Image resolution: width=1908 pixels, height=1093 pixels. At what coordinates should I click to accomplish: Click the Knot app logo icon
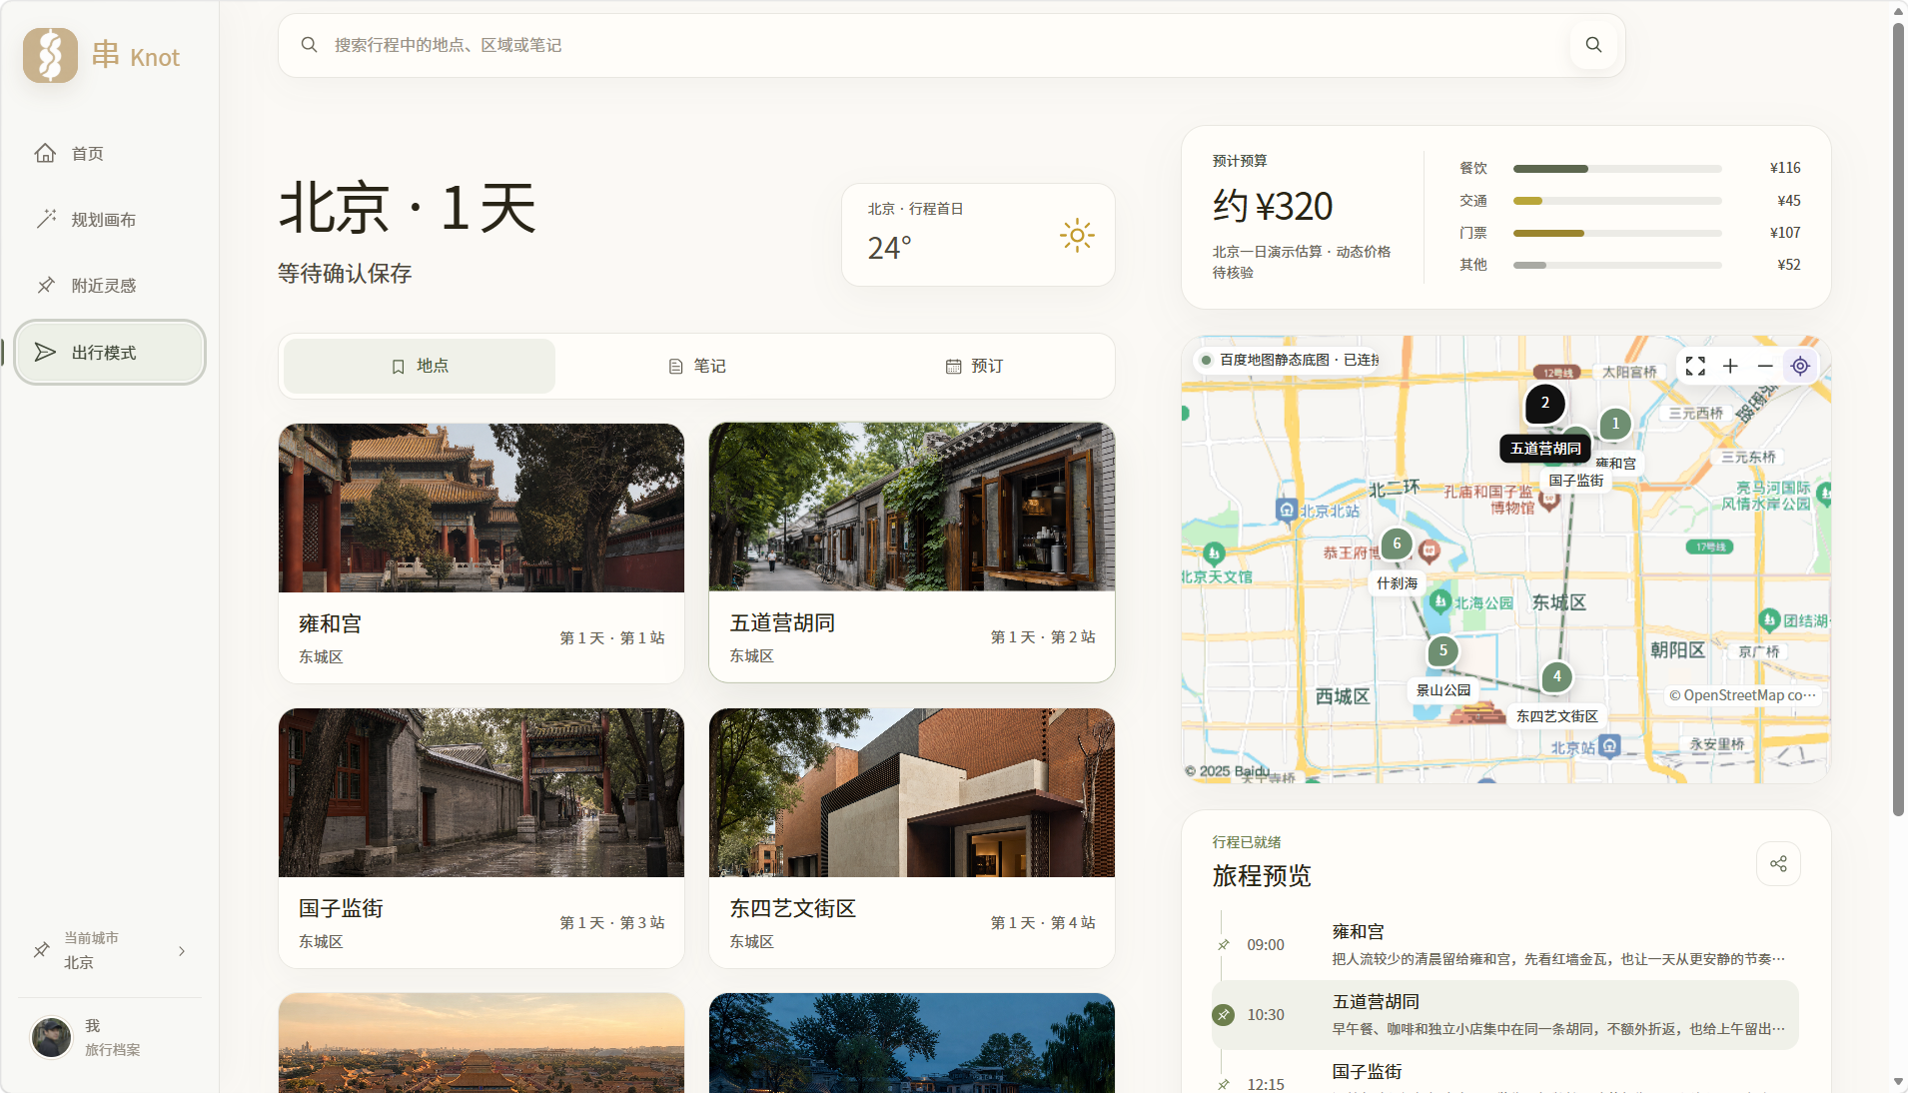pyautogui.click(x=50, y=55)
